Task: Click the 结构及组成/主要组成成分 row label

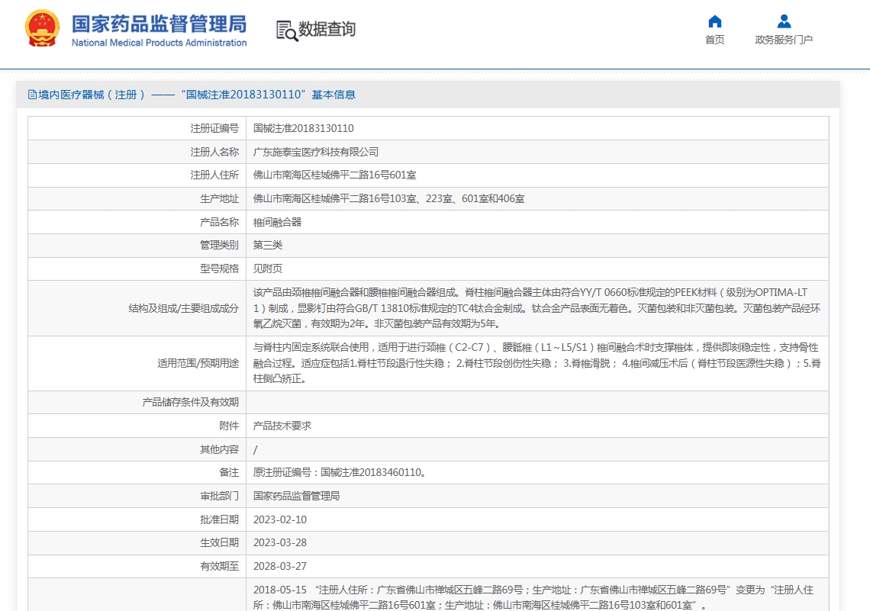Action: (184, 308)
